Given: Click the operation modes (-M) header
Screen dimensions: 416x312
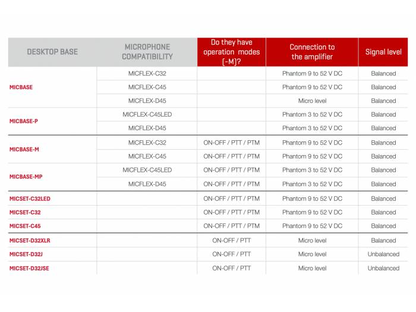Looking at the screenshot, I should [231, 52].
